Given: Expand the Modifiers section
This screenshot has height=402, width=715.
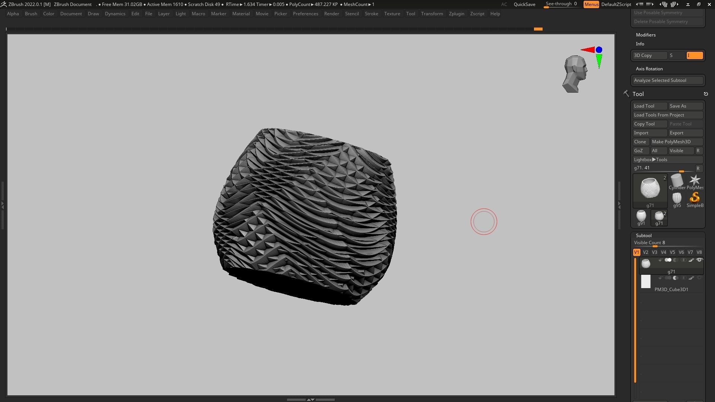Looking at the screenshot, I should tap(646, 35).
